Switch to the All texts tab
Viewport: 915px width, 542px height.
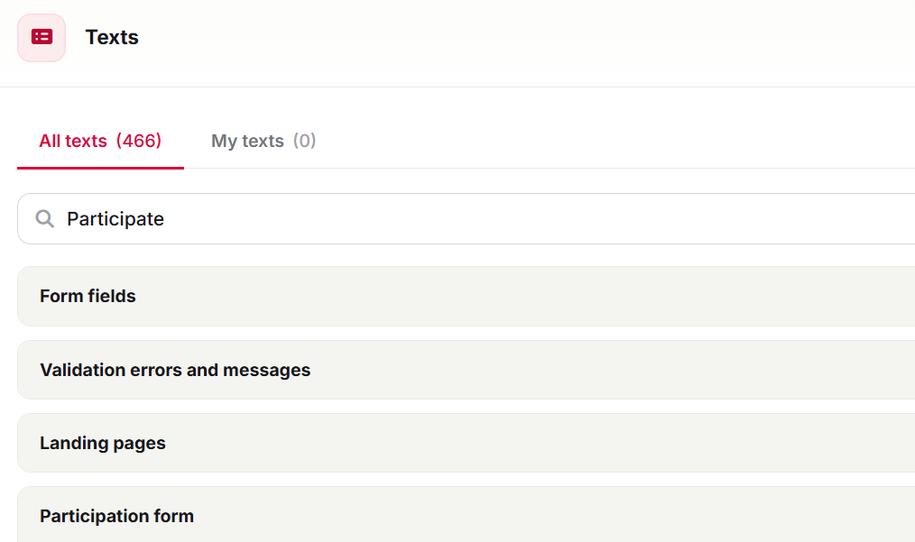[100, 141]
